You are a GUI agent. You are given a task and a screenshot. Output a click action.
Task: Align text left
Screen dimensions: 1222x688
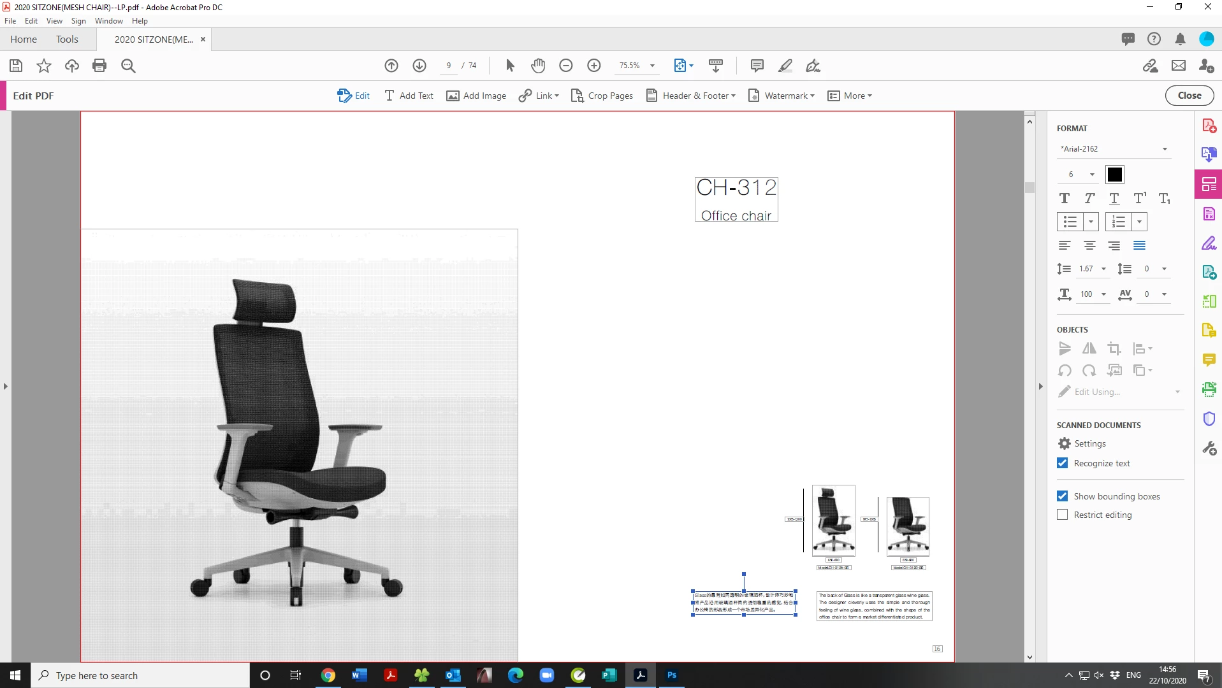pyautogui.click(x=1065, y=245)
